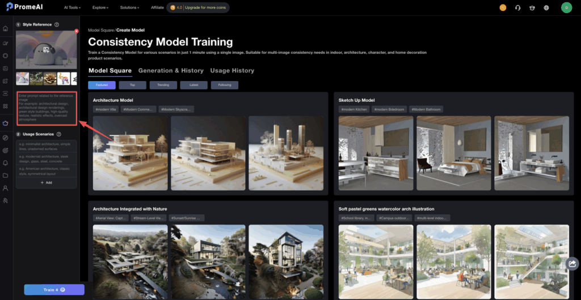Open the user profile icon in sidebar
The image size is (581, 300).
point(5,188)
